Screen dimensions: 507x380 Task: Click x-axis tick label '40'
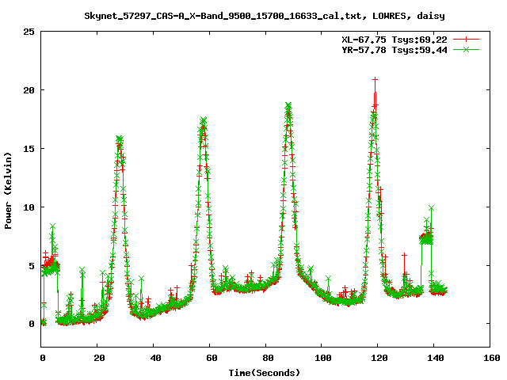pyautogui.click(x=155, y=358)
